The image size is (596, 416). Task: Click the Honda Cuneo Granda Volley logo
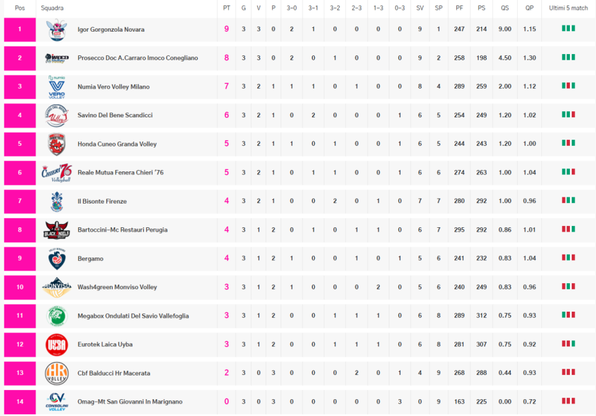click(56, 144)
